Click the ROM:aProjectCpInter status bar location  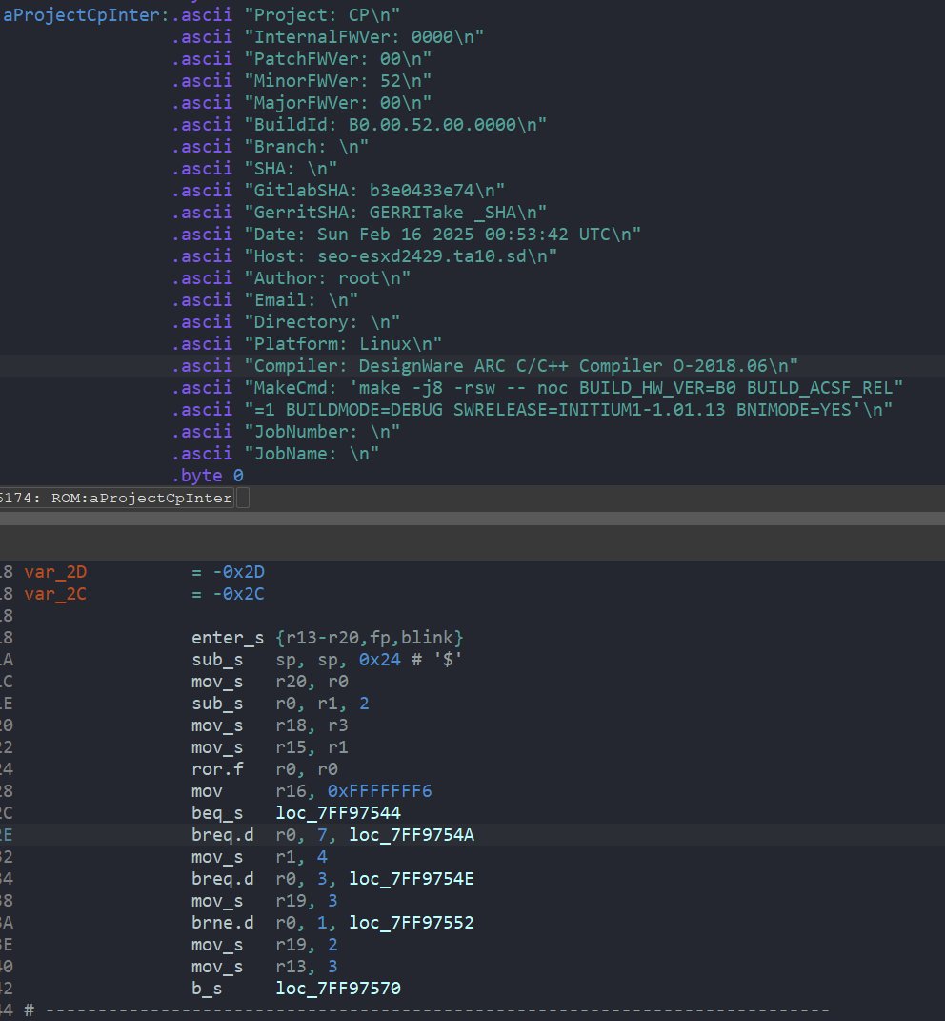coord(141,499)
